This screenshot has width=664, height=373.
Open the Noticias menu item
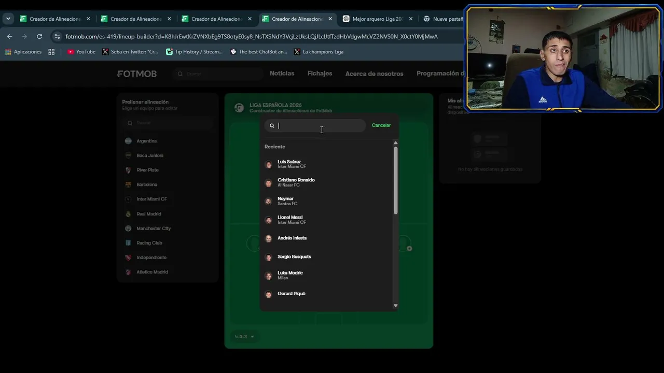coord(282,74)
